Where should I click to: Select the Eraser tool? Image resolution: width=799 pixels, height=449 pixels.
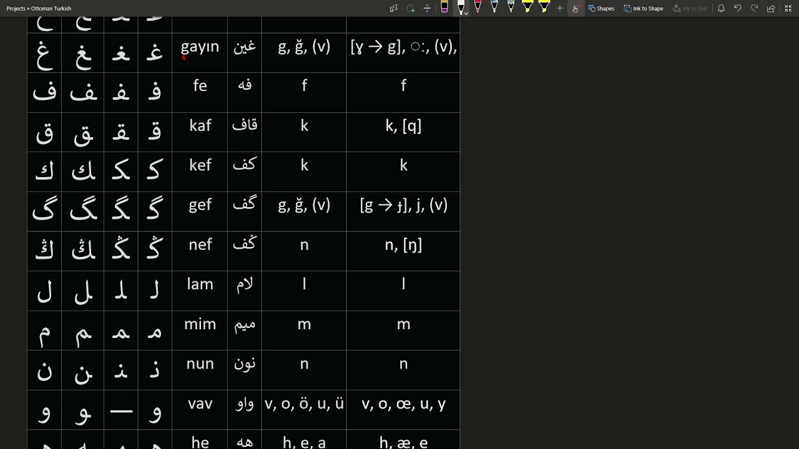click(444, 7)
